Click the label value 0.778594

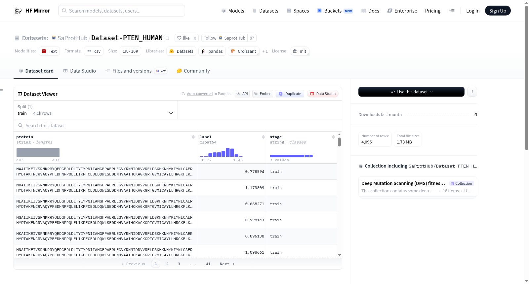pos(255,172)
